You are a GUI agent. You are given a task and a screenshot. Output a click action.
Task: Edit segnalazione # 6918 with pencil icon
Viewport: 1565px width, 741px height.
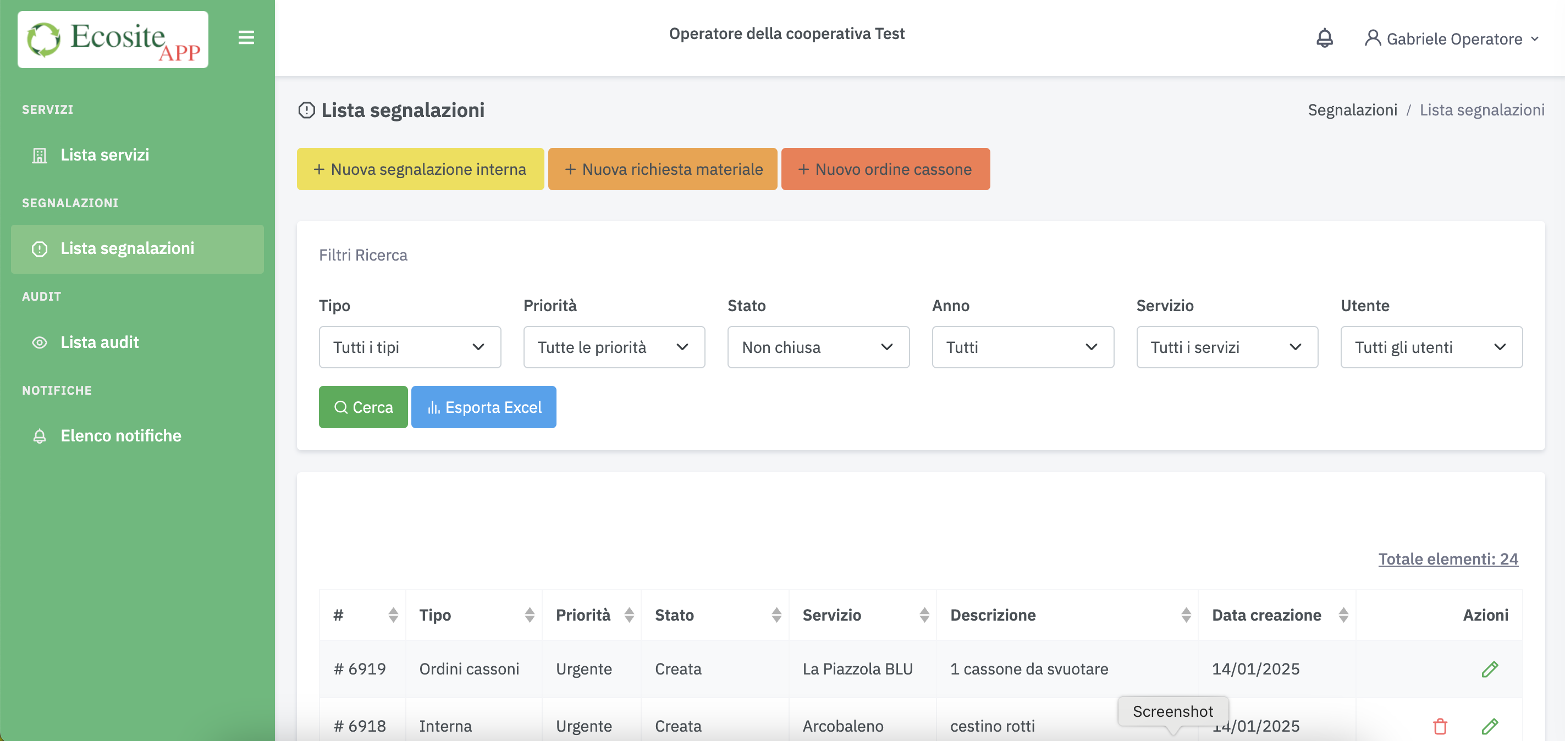1489,726
